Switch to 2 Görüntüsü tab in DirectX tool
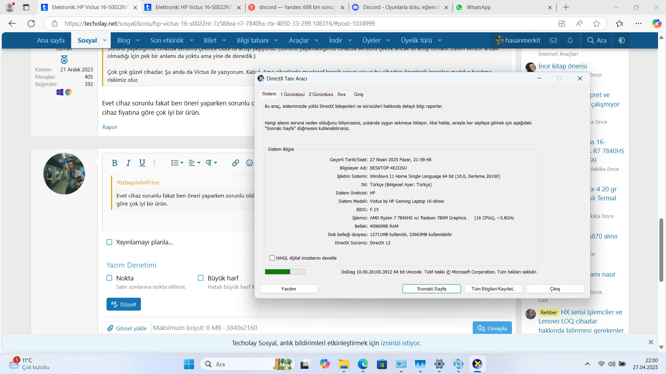This screenshot has width=666, height=374. (x=321, y=94)
